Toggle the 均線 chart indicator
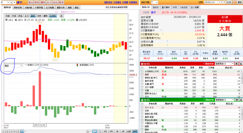This screenshot has width=243, height=133. click(7, 16)
